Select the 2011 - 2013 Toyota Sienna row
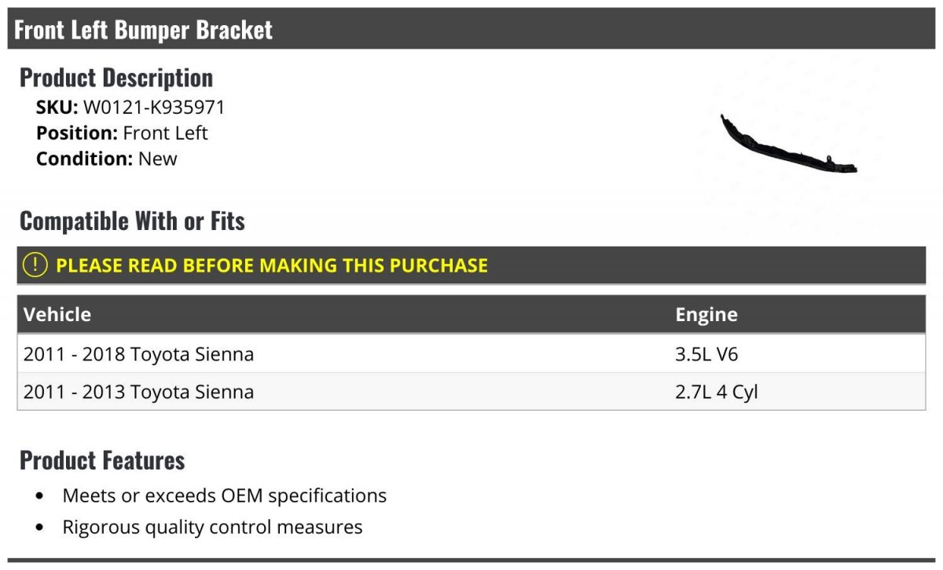The height and width of the screenshot is (570, 943). pos(139,392)
